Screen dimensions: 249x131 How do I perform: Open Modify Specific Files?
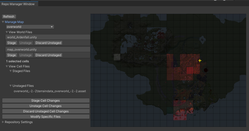(46, 117)
